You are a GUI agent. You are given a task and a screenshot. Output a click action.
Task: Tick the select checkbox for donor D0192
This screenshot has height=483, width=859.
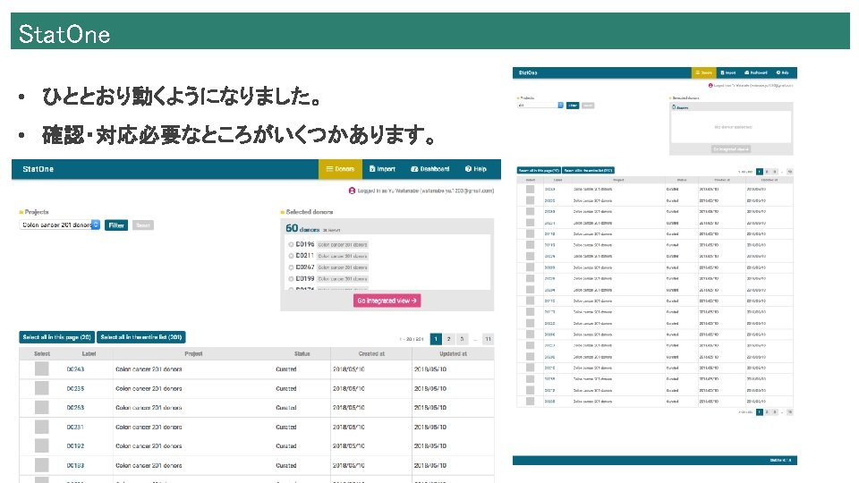(42, 445)
